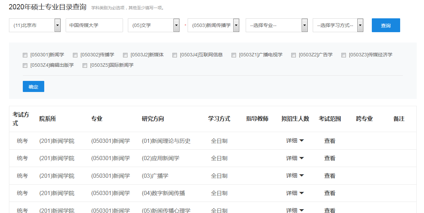424x213 pixels.
Task: Check the [050302]传播学 checkbox
Action: click(75, 55)
